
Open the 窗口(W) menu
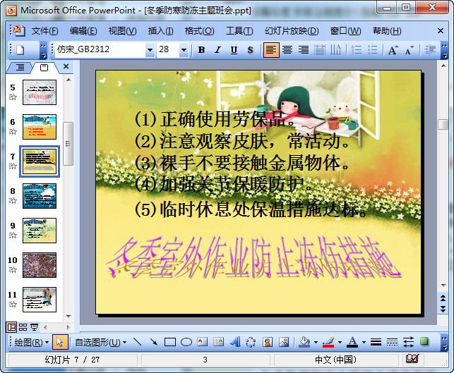(346, 30)
